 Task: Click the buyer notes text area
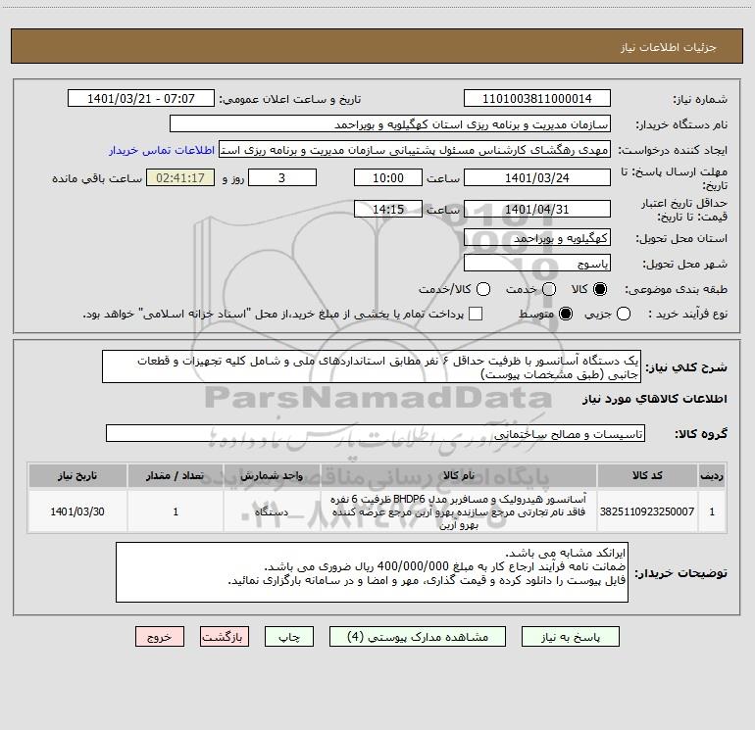tap(372, 571)
